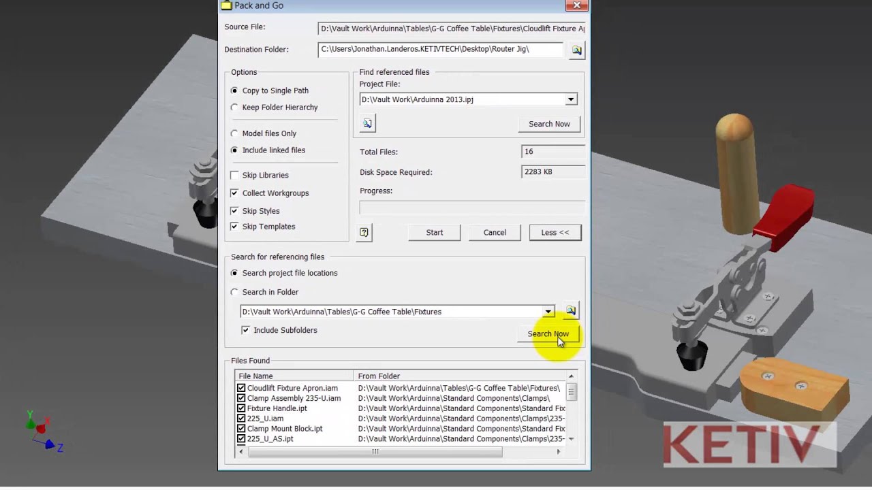Click the Cancel button
872x490 pixels.
[495, 233]
